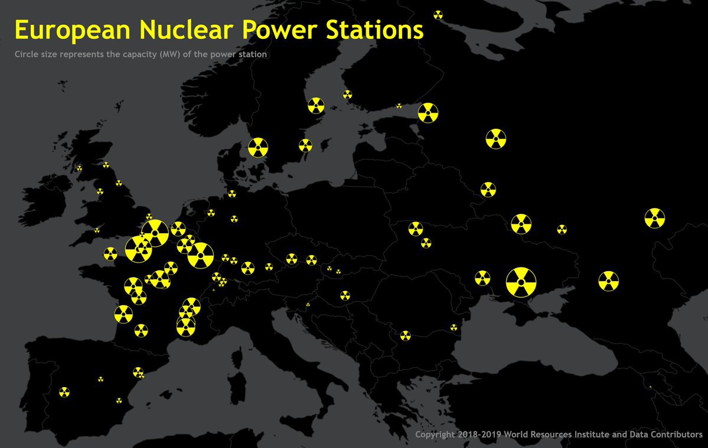Select the nuclear station icon in western Spain
The image size is (708, 448).
click(64, 392)
